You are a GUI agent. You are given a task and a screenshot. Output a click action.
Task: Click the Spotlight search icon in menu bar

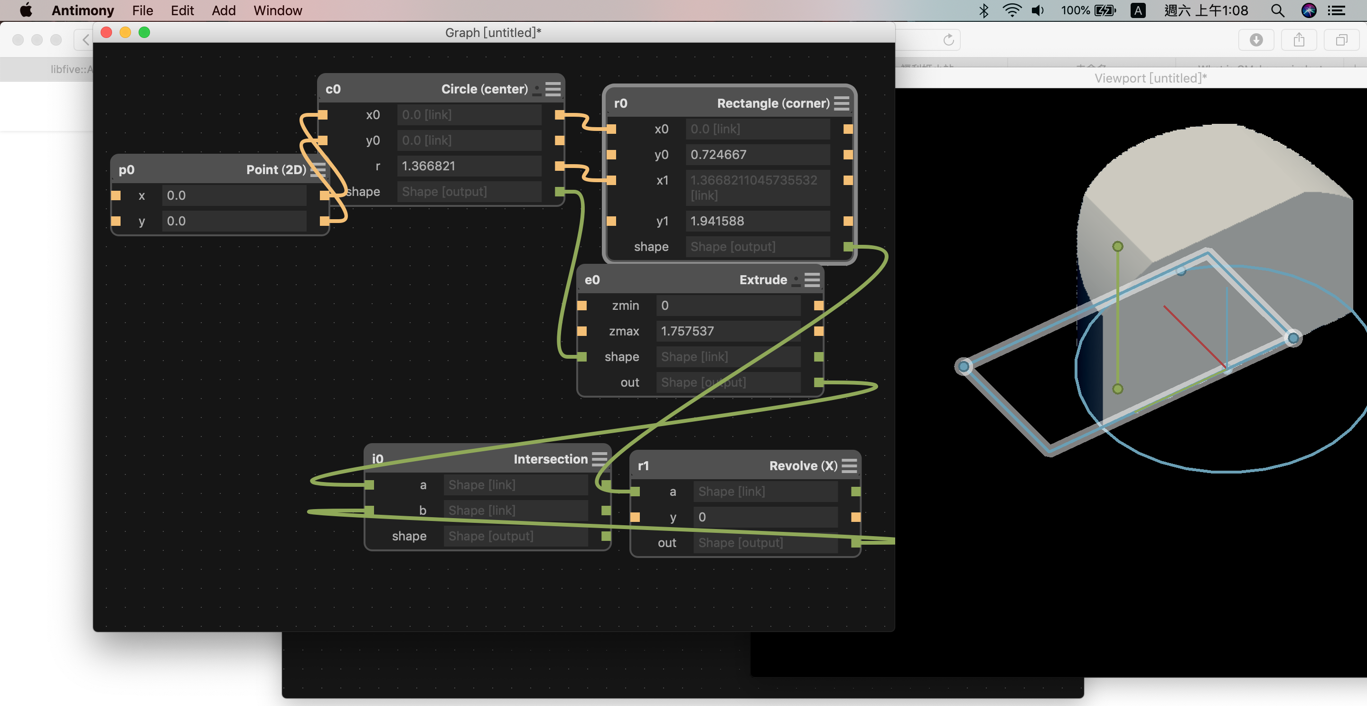point(1277,10)
